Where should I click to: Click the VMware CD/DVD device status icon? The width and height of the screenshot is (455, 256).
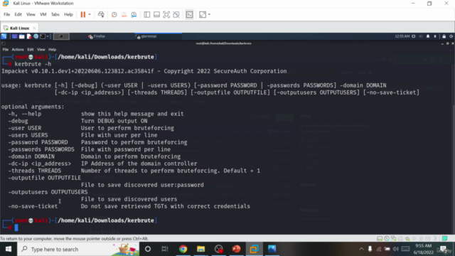click(387, 239)
